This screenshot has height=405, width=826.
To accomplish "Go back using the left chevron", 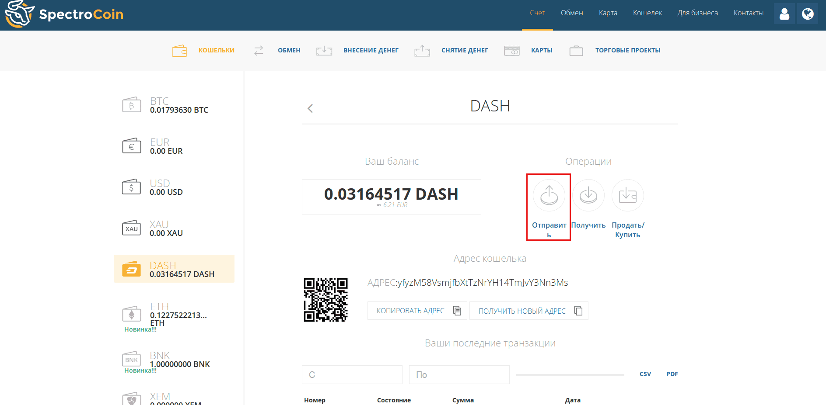I will coord(310,108).
